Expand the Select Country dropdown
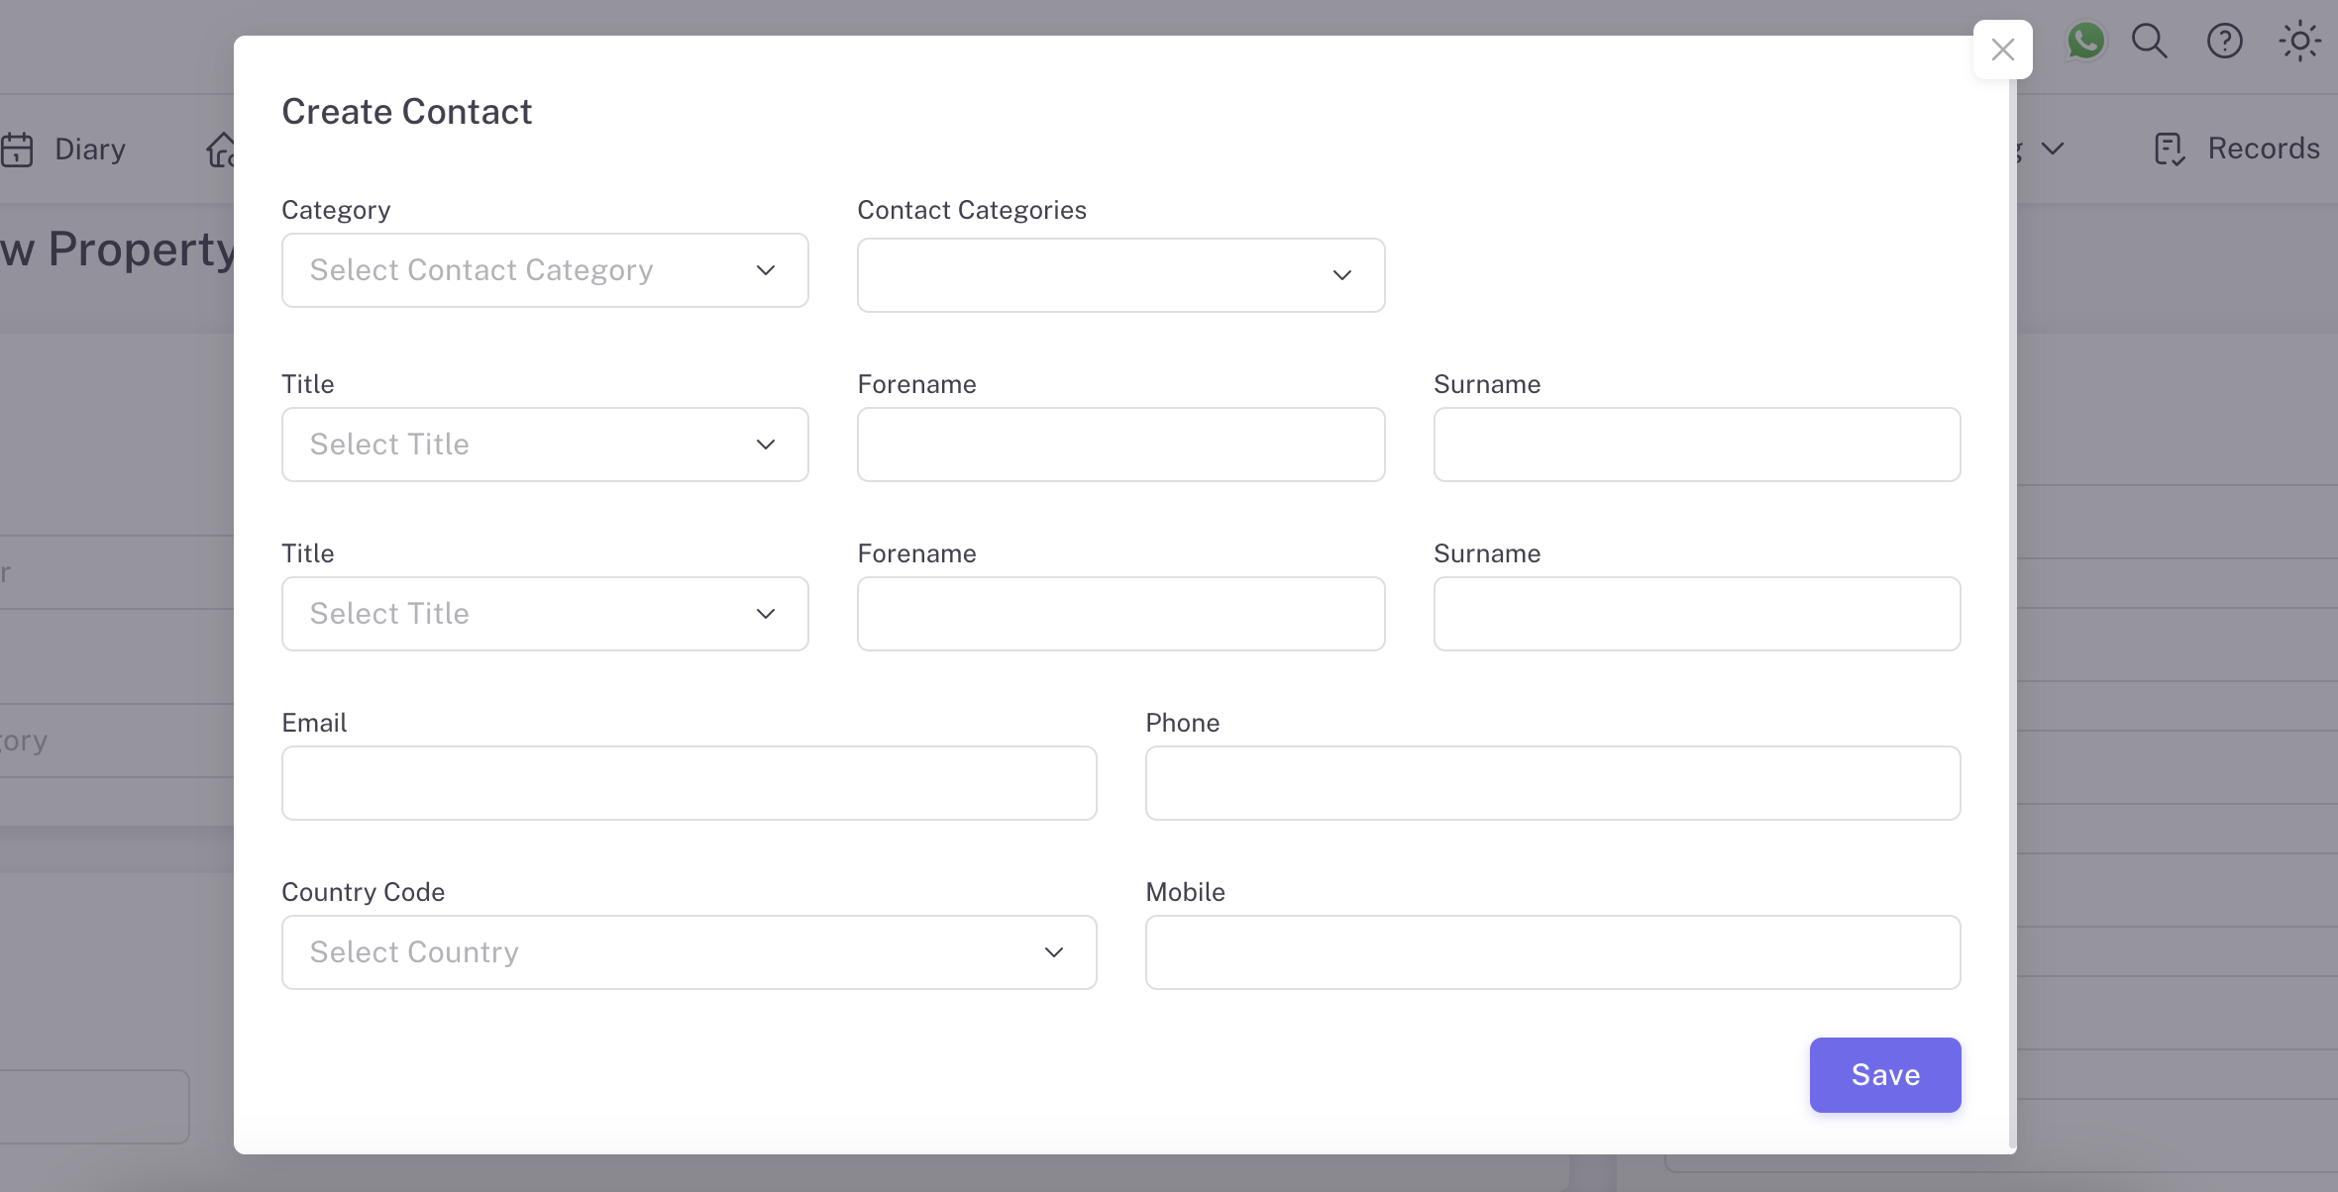The height and width of the screenshot is (1192, 2338). coord(689,952)
